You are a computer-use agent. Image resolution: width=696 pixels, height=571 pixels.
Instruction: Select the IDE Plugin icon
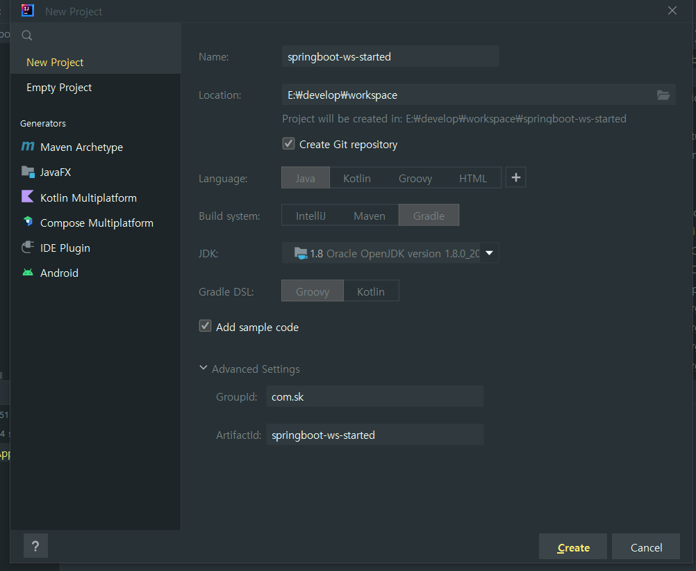[28, 248]
